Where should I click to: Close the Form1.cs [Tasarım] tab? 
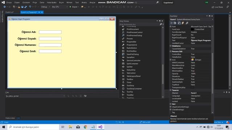coord(42,12)
